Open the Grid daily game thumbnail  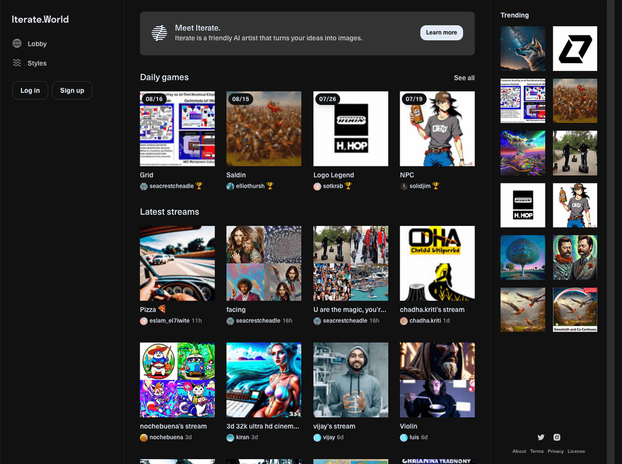(x=177, y=129)
